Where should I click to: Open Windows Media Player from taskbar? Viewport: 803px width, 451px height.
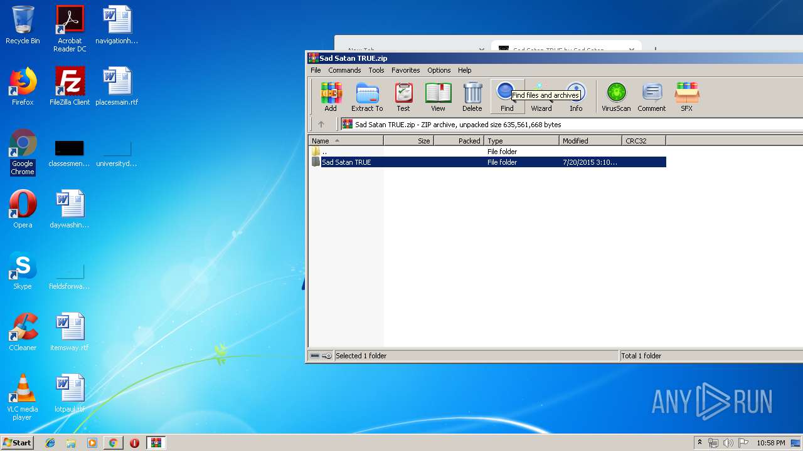click(x=92, y=443)
